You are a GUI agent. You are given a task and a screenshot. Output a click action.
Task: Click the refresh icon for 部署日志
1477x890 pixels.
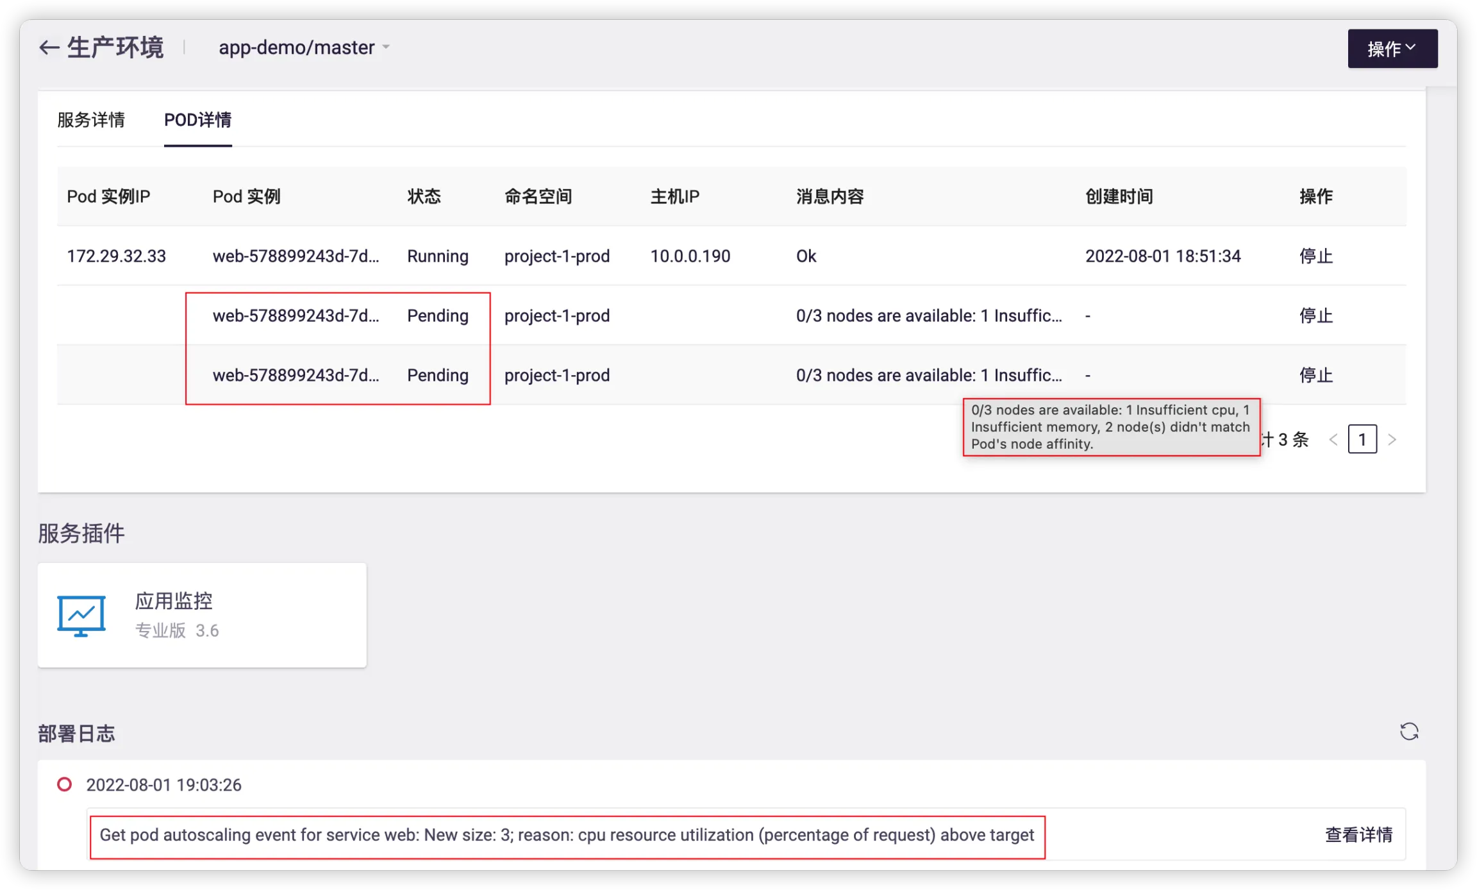coord(1408,732)
